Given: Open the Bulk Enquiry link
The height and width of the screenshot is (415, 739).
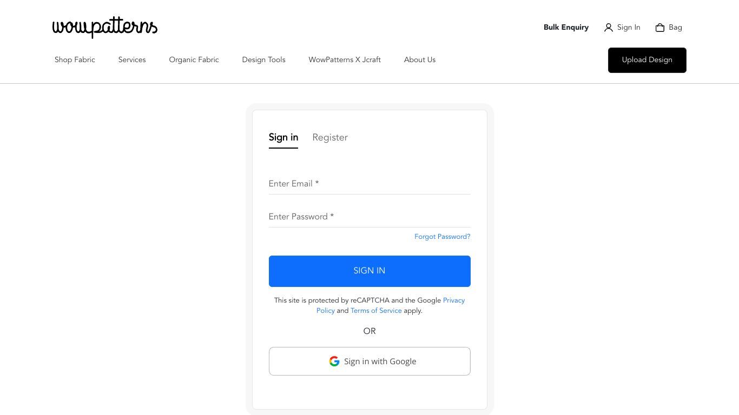Looking at the screenshot, I should [x=566, y=28].
